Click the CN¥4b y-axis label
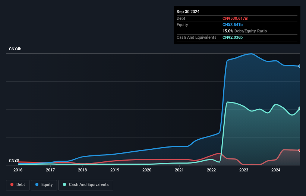Viewport: 306px width, 196px height. (x=15, y=49)
